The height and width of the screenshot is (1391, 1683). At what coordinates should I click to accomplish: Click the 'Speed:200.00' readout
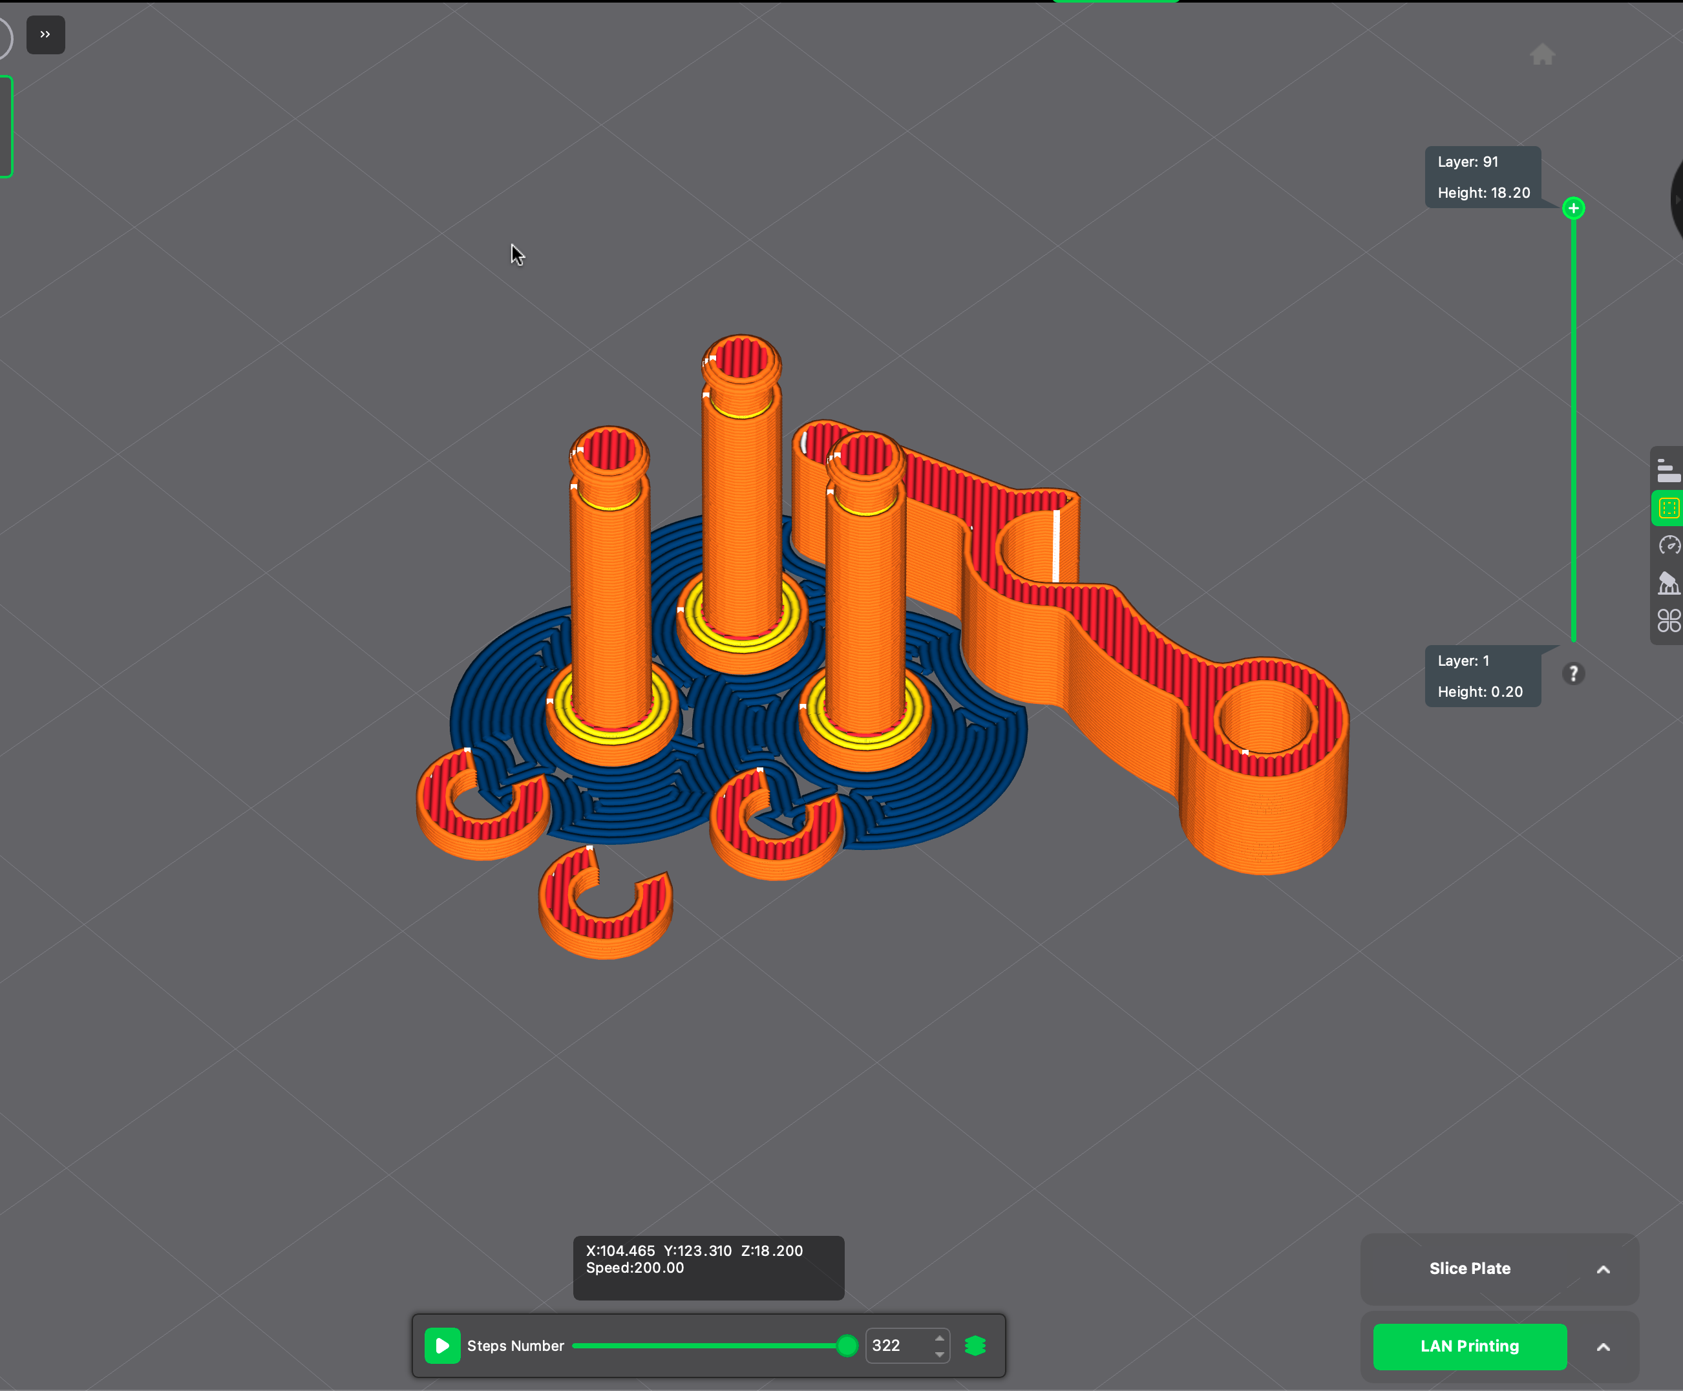coord(635,1268)
